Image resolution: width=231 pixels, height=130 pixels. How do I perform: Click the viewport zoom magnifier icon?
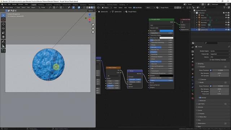[93, 25]
